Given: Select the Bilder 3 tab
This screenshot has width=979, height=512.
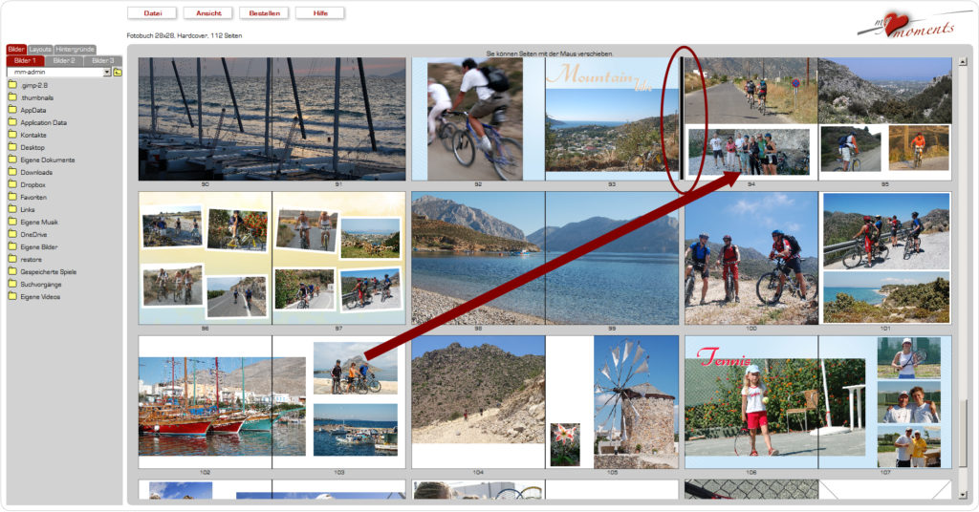Looking at the screenshot, I should (103, 60).
